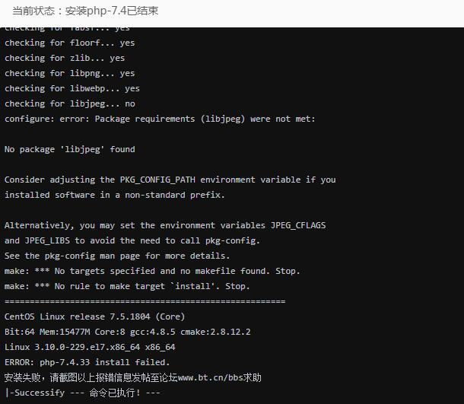Click the "|-Successify --- 命令已执行!" line
The height and width of the screenshot is (404, 464).
[x=83, y=393]
